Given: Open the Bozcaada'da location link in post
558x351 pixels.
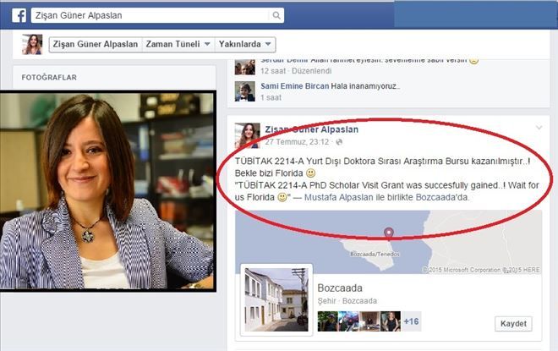Looking at the screenshot, I should (442, 197).
